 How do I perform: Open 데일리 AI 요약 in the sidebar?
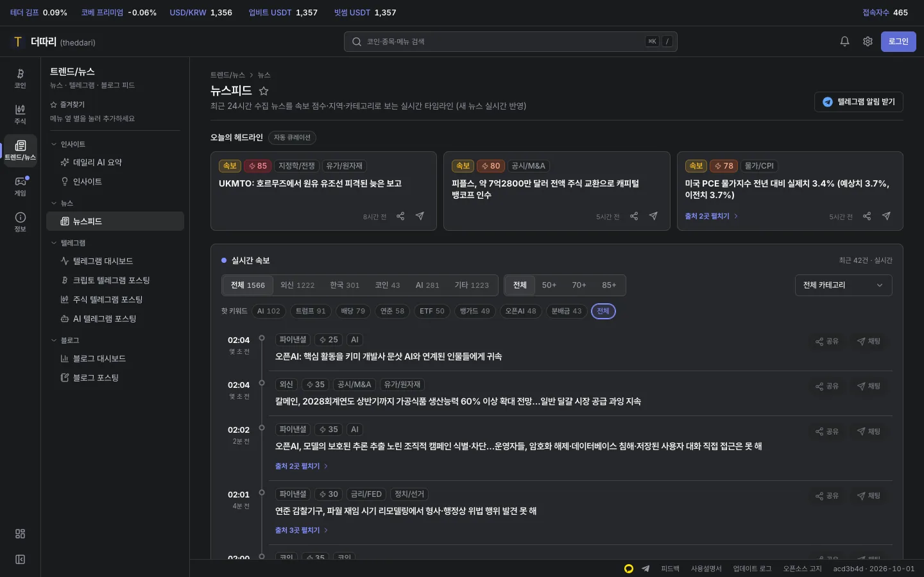tap(116, 162)
